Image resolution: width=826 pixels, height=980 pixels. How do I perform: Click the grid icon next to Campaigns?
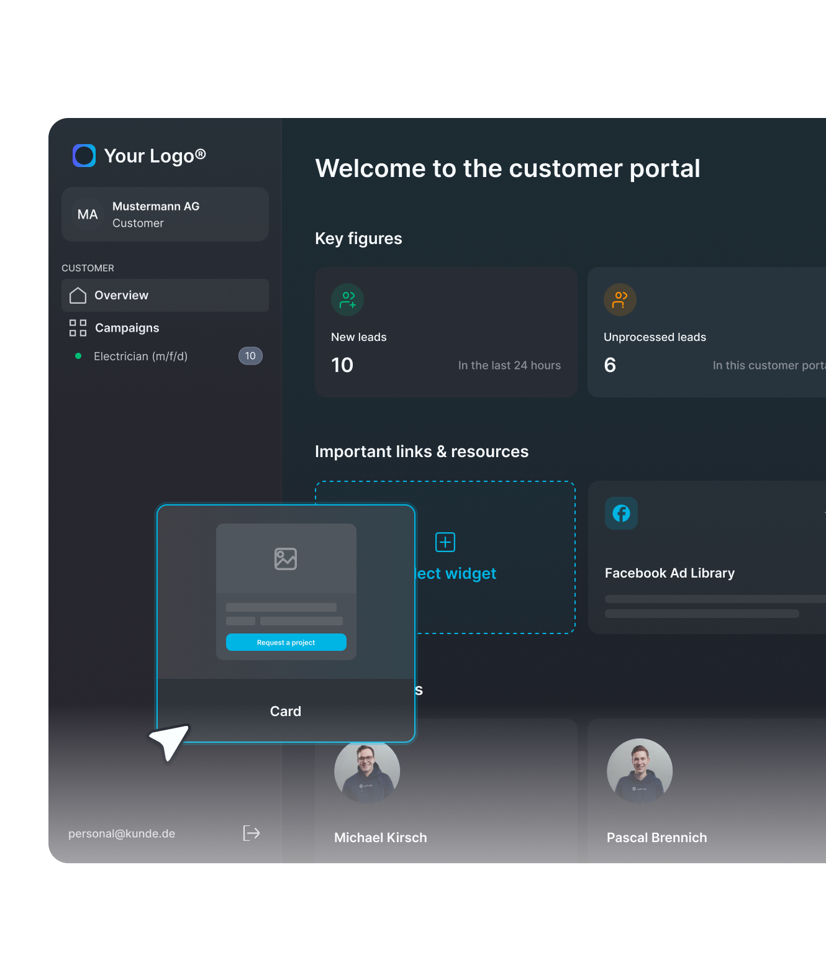click(x=78, y=328)
